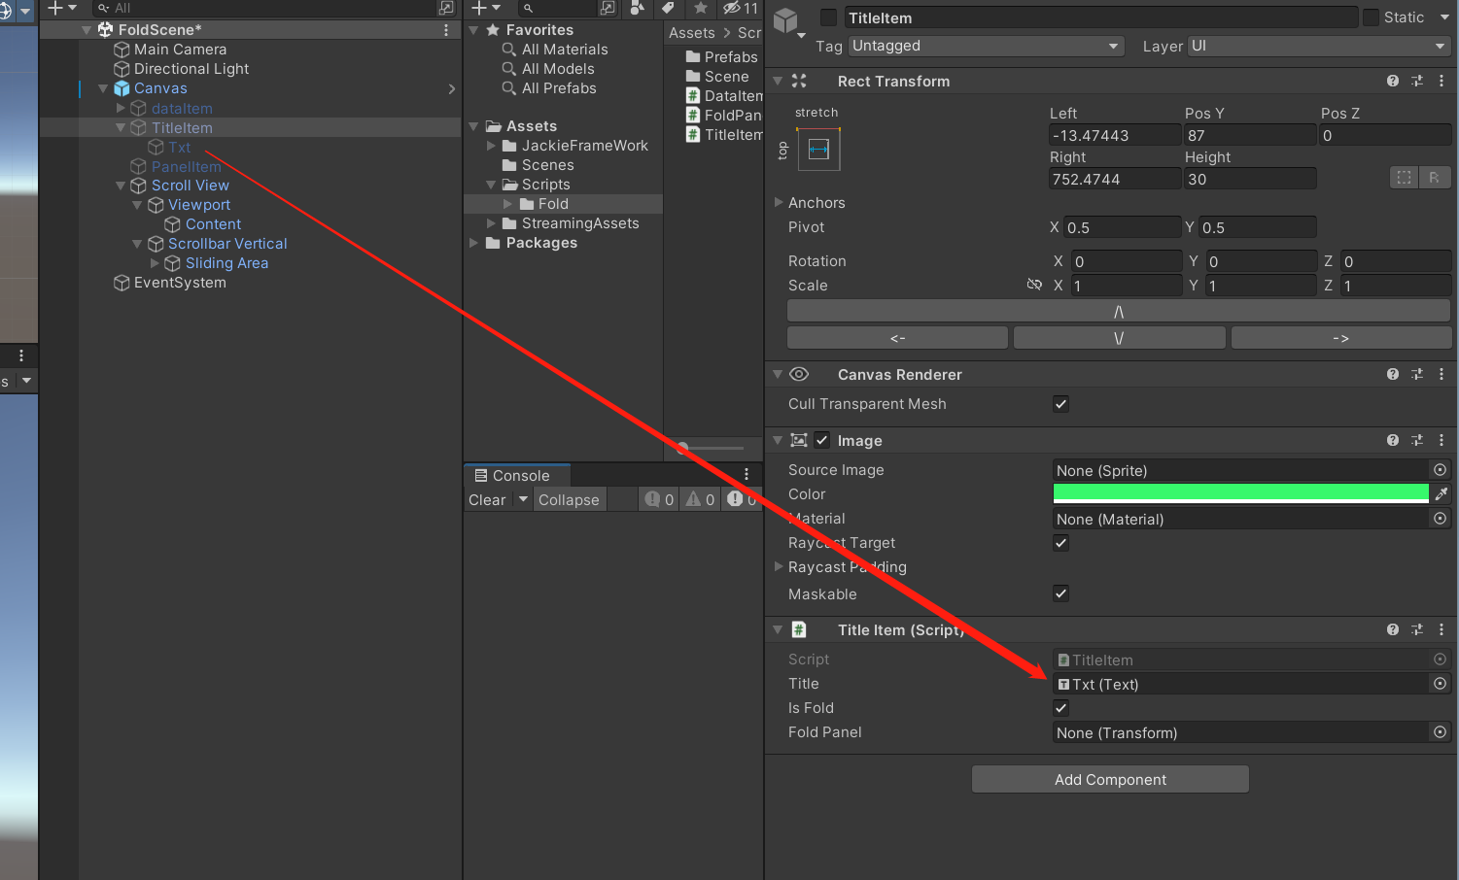1459x880 pixels.
Task: Open the Rect Transform anchor presets icon
Action: [x=818, y=149]
